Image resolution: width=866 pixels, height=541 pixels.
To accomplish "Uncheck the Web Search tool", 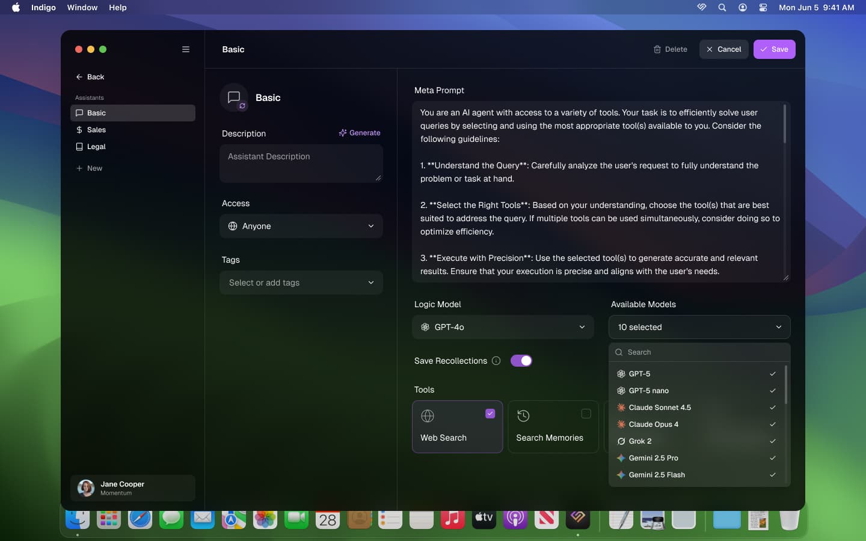I will pyautogui.click(x=490, y=414).
